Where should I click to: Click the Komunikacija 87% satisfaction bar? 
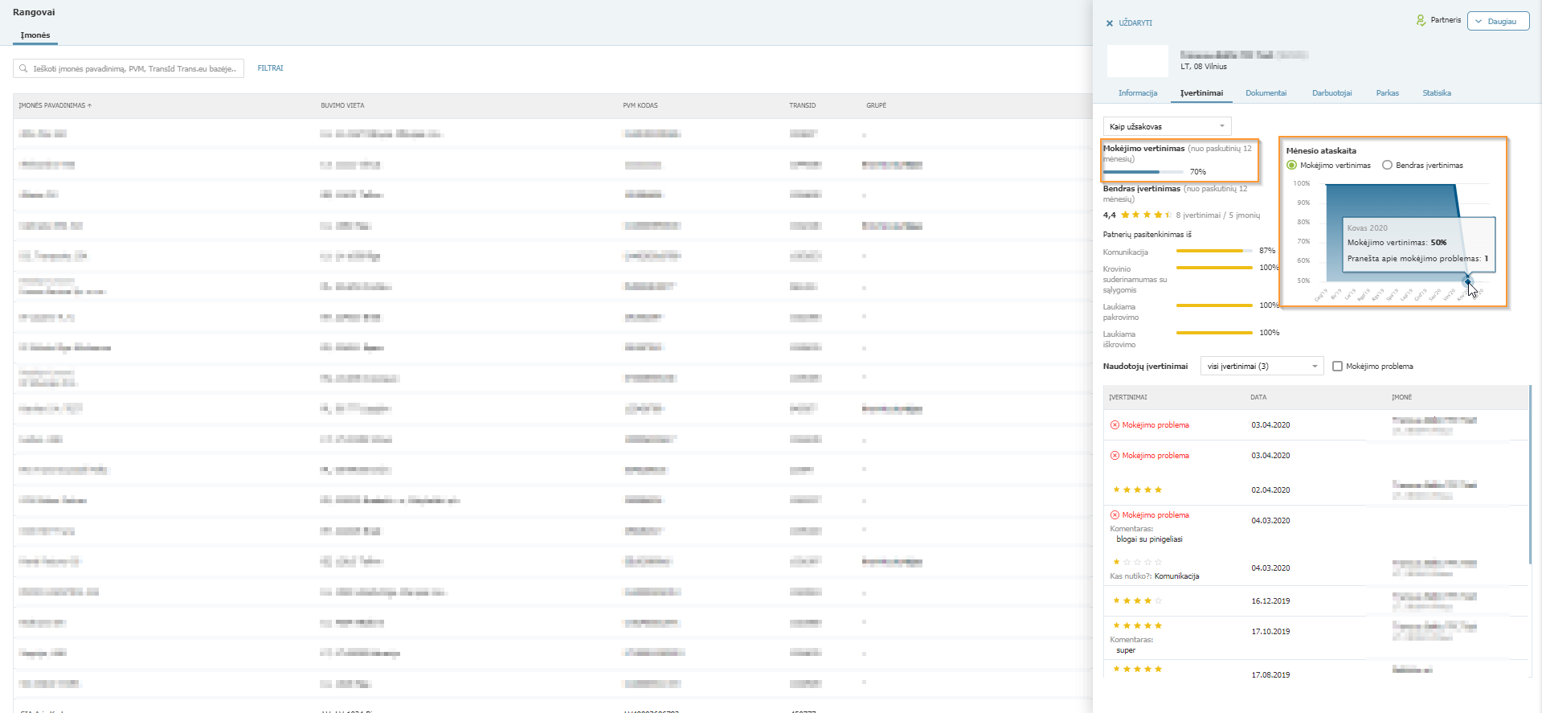(1214, 251)
